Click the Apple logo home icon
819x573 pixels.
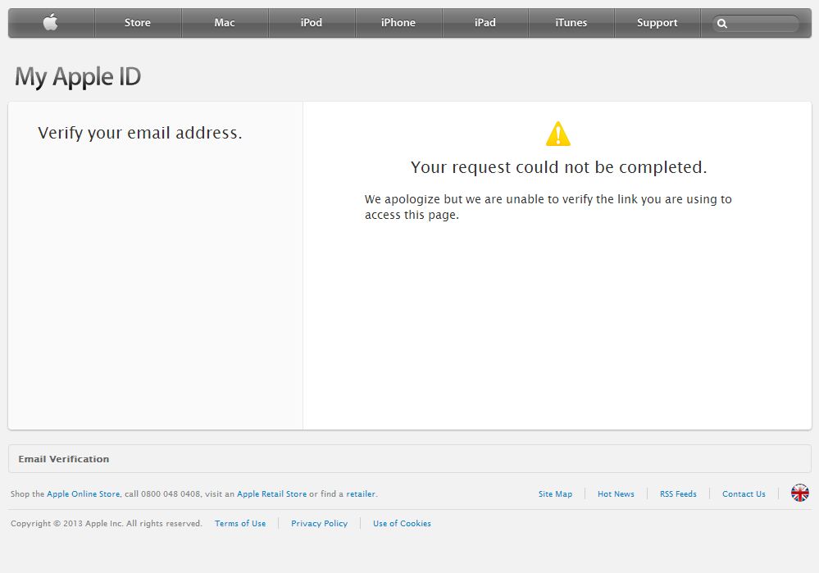(51, 22)
